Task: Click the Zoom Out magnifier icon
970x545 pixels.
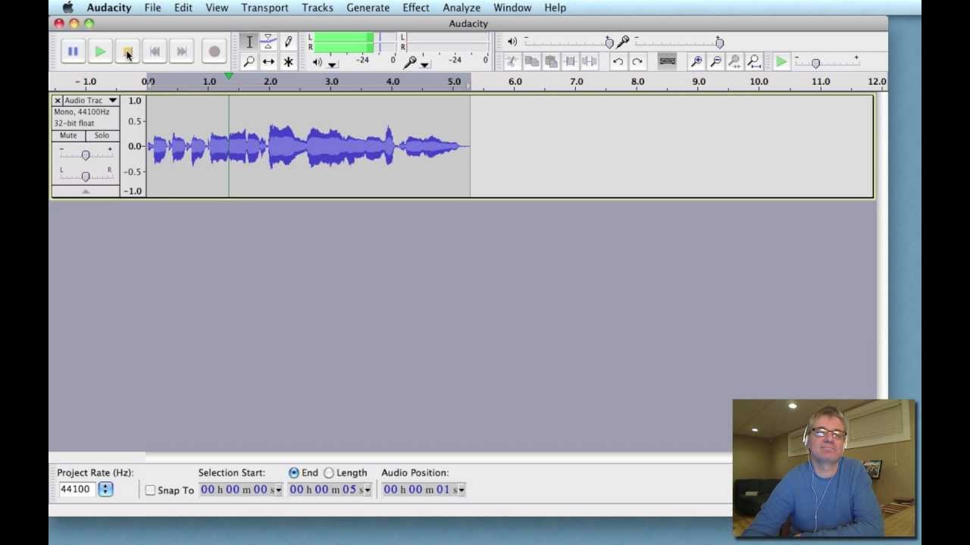Action: click(715, 61)
